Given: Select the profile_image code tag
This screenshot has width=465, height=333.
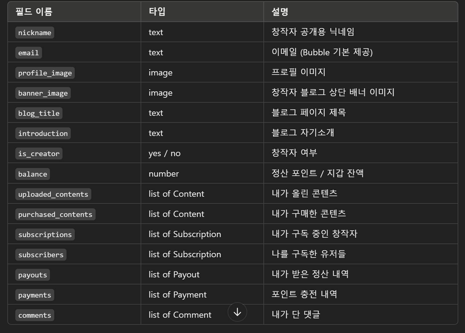Looking at the screenshot, I should tap(45, 73).
